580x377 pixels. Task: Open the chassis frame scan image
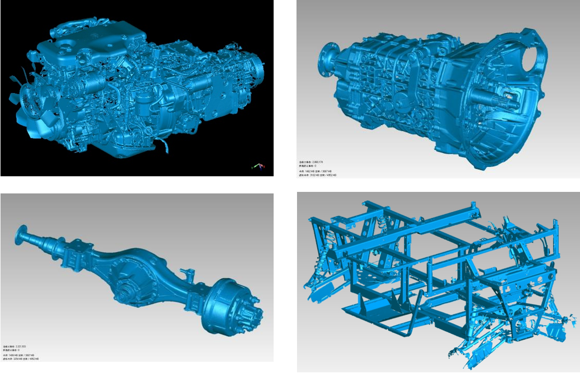pos(438,282)
